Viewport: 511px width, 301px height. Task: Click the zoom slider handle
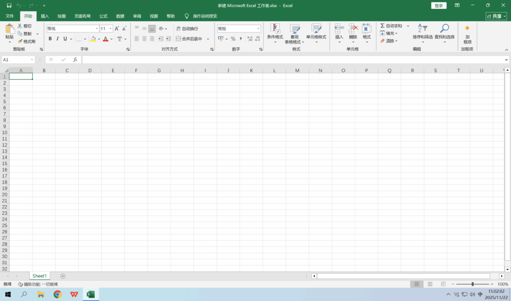point(472,284)
